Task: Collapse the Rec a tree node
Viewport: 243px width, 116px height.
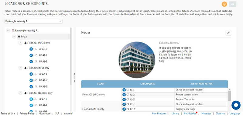Action: (14, 37)
